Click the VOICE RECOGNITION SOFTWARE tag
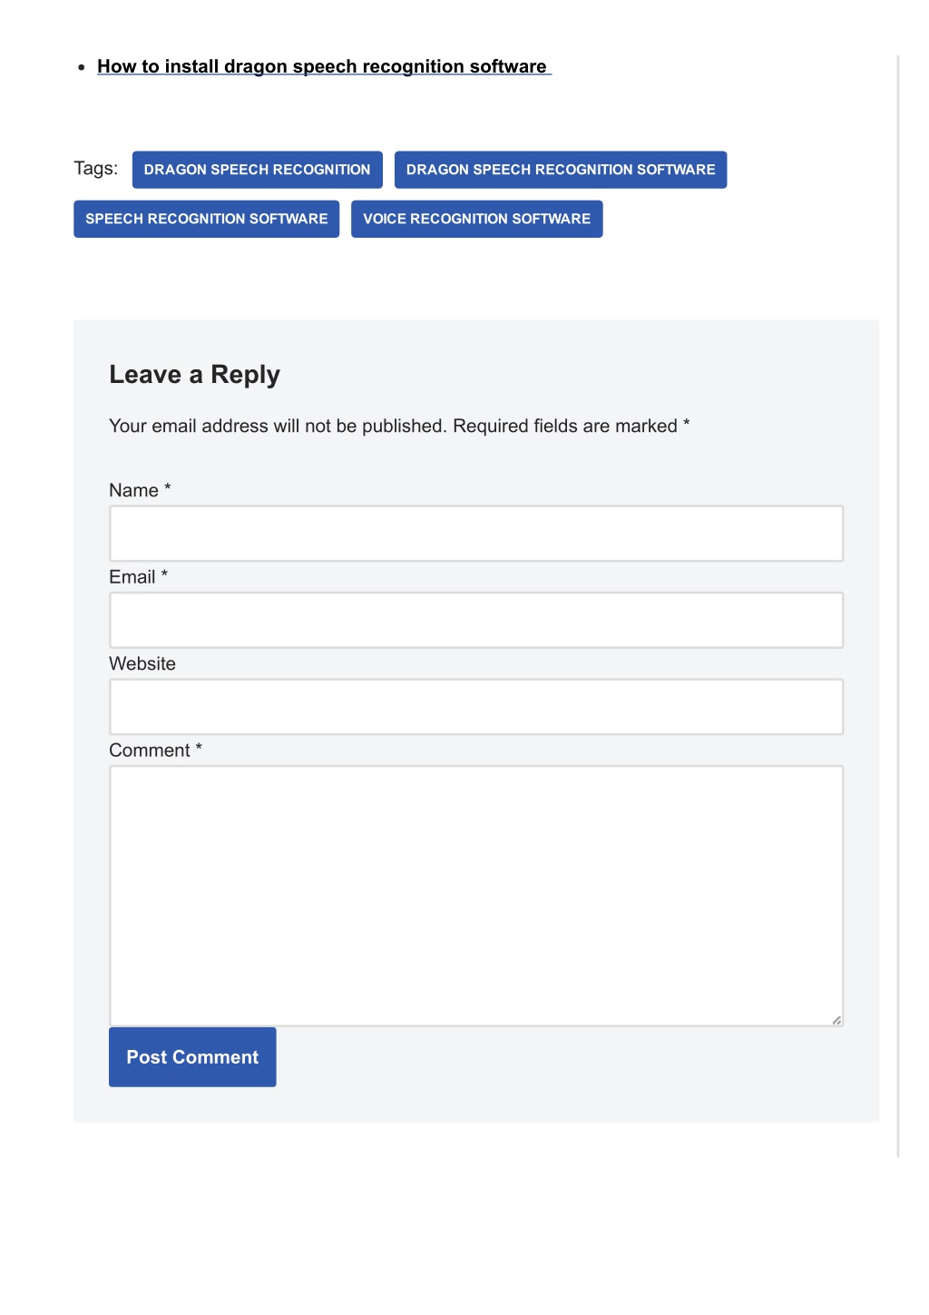The height and width of the screenshot is (1315, 929). pos(476,219)
